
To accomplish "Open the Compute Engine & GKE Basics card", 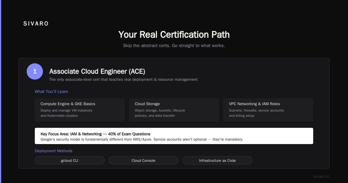I will click(x=80, y=110).
